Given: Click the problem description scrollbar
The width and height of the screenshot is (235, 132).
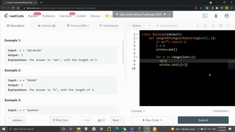Looking at the screenshot, I should tap(123, 52).
